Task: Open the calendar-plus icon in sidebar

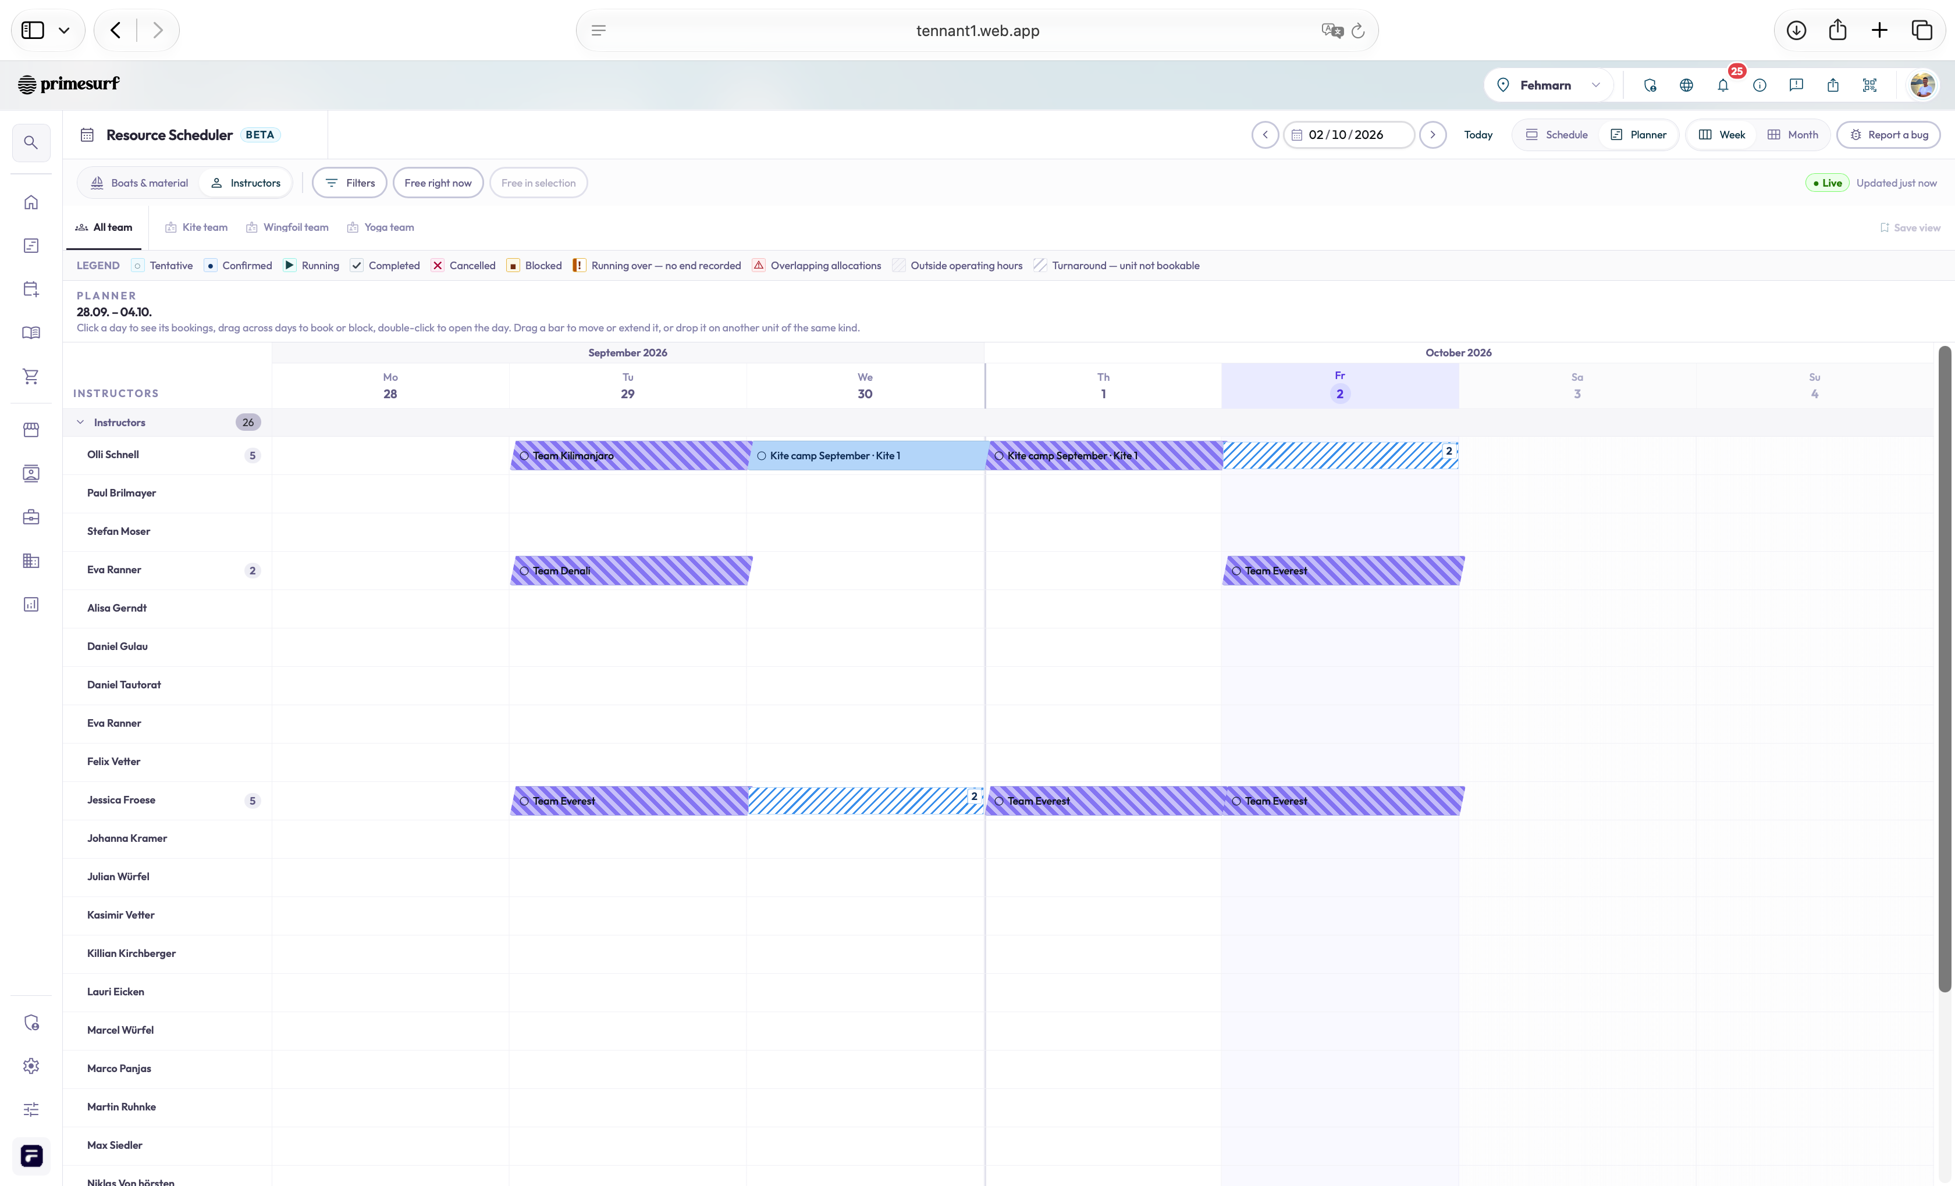Action: [31, 290]
